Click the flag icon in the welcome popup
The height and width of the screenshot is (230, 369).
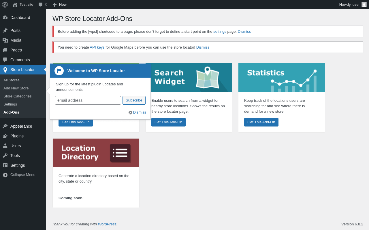coord(59,71)
